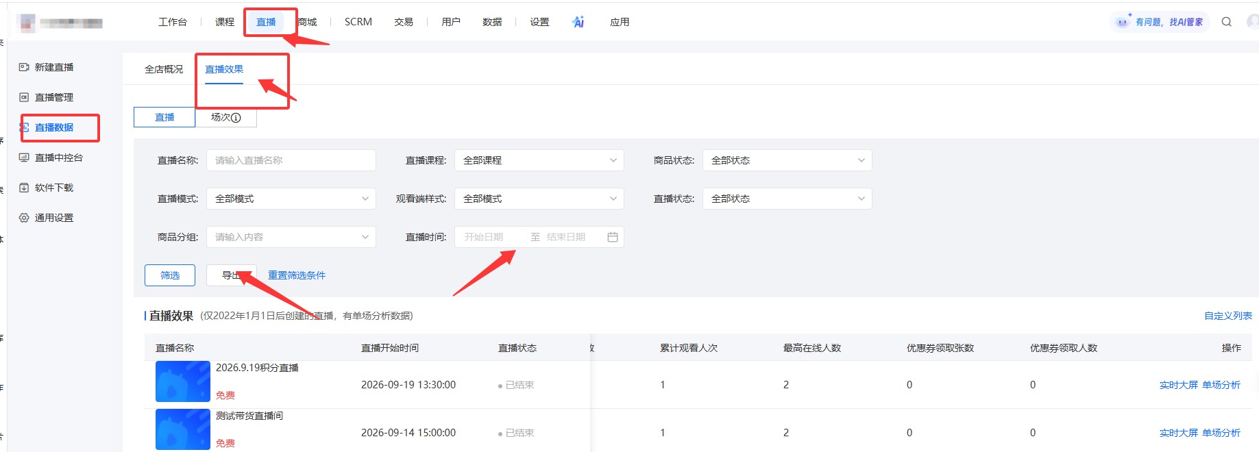
Task: Switch to the 全店概况 tab
Action: 164,69
